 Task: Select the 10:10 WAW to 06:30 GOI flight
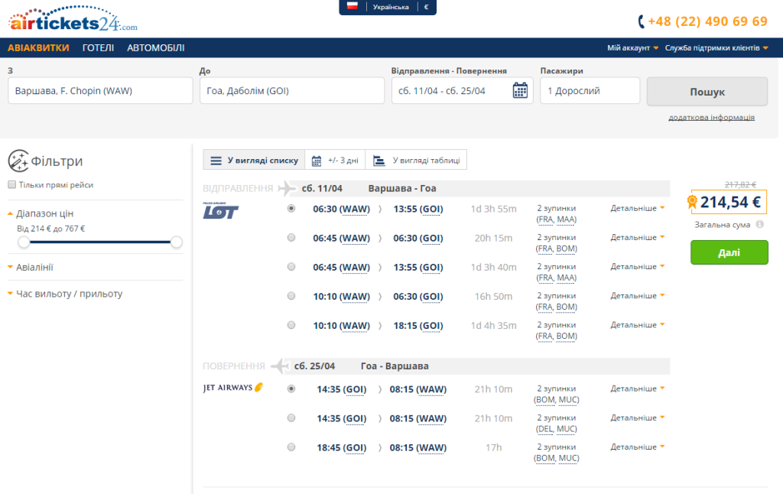point(291,296)
